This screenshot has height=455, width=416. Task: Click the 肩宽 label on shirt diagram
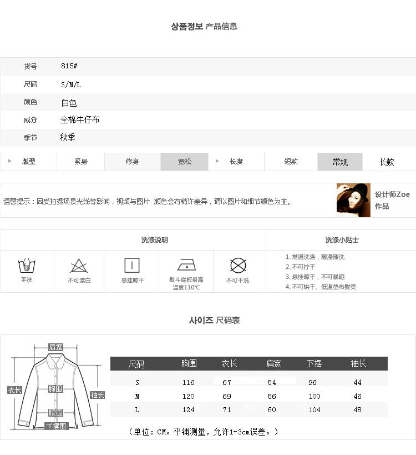point(55,347)
